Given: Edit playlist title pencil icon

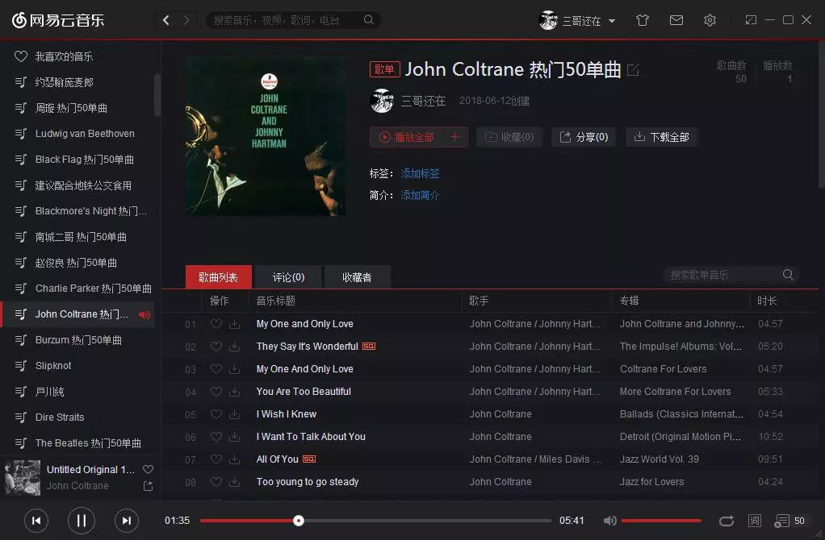Looking at the screenshot, I should point(633,70).
